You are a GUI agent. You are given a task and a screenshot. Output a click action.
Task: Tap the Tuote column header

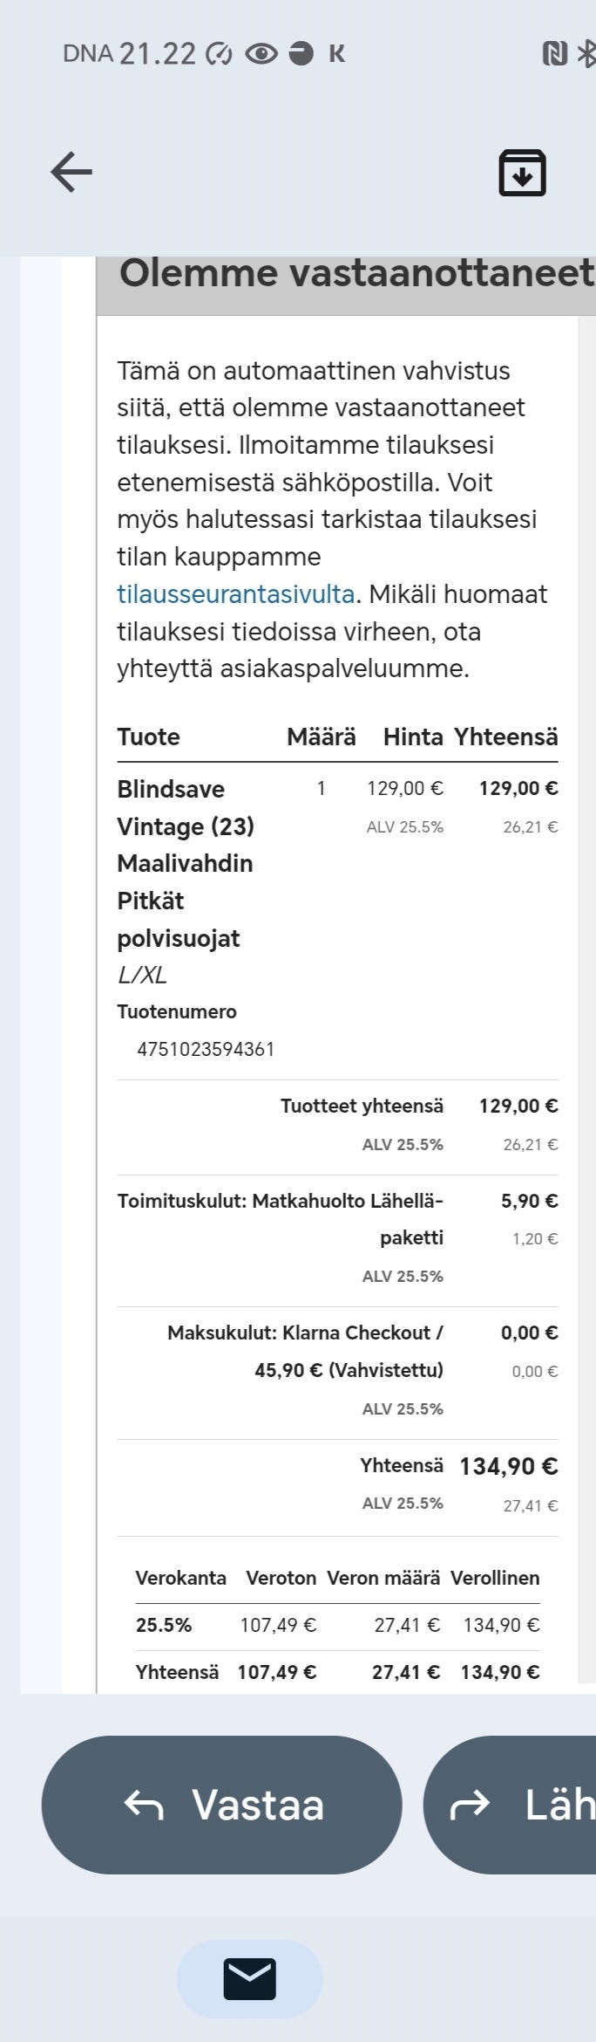pos(148,737)
